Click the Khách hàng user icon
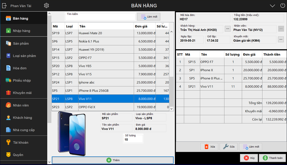This screenshot has width=287, height=165. click(8, 118)
